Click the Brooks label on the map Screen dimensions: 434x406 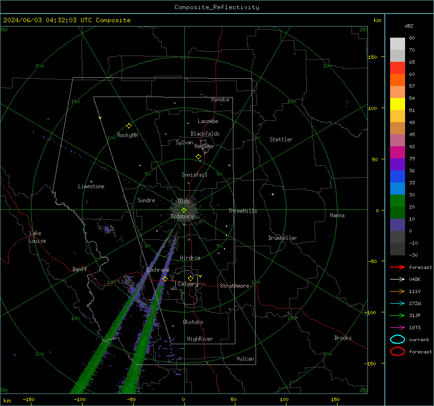[343, 338]
